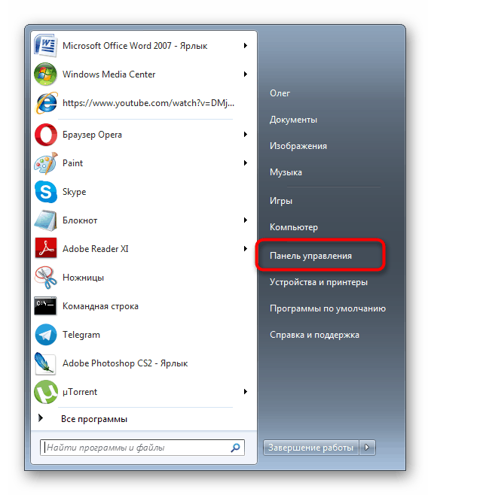
Task: Launch Paint via its palette icon
Action: 46,163
